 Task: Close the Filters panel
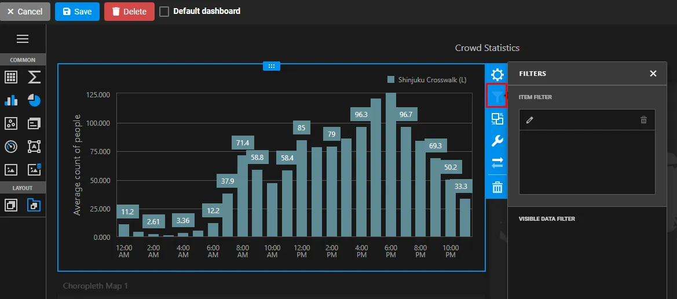653,74
